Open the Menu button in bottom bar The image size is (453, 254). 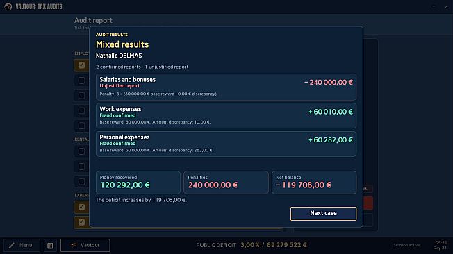(22, 246)
